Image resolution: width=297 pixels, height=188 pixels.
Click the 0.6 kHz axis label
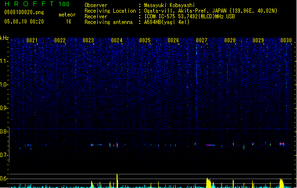[4, 179]
